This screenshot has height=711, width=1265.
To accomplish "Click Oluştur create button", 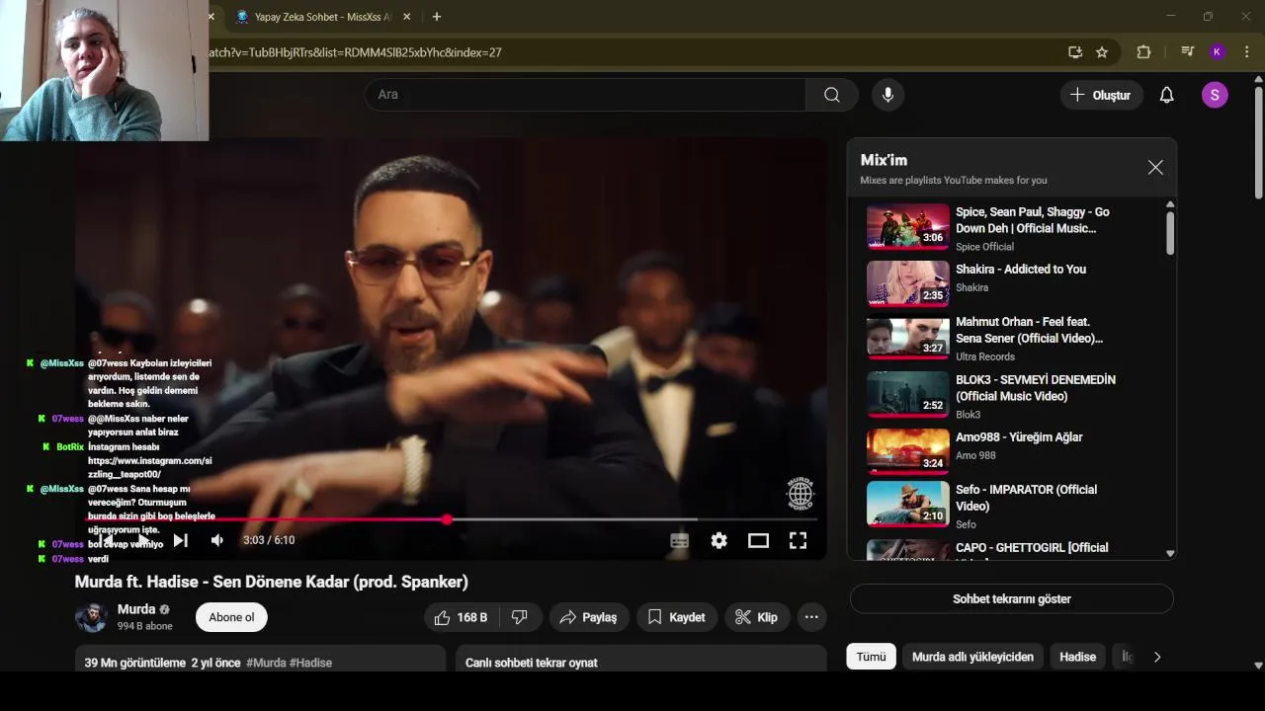I will [1101, 95].
